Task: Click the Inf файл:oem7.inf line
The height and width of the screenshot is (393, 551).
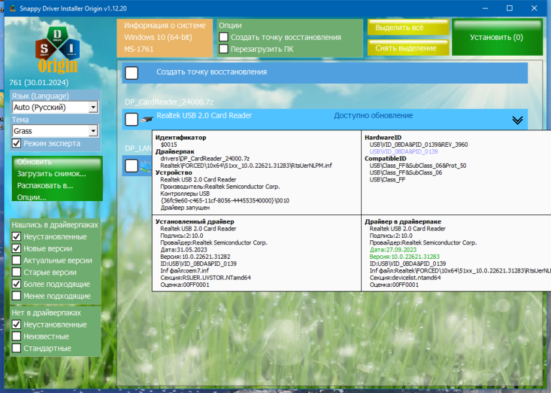Action: [185, 271]
